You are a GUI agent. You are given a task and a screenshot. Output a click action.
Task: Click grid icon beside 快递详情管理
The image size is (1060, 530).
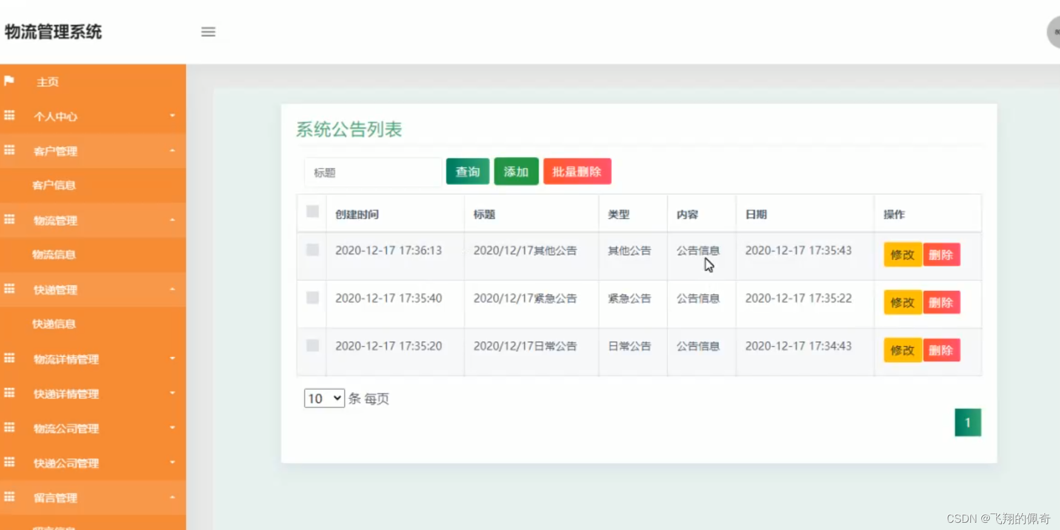[9, 393]
